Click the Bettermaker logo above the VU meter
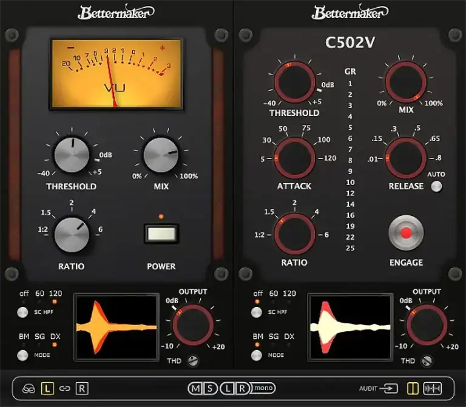Screen dimensions: 466x407 click(x=116, y=13)
